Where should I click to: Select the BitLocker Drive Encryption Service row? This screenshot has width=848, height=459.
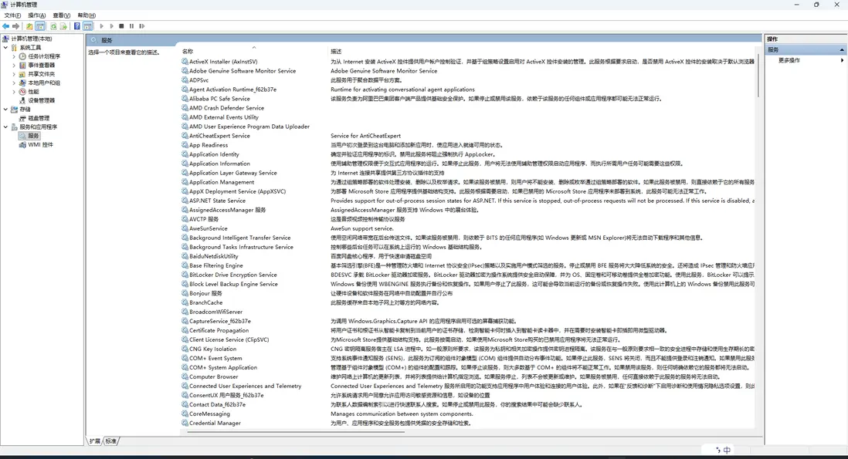click(468, 275)
